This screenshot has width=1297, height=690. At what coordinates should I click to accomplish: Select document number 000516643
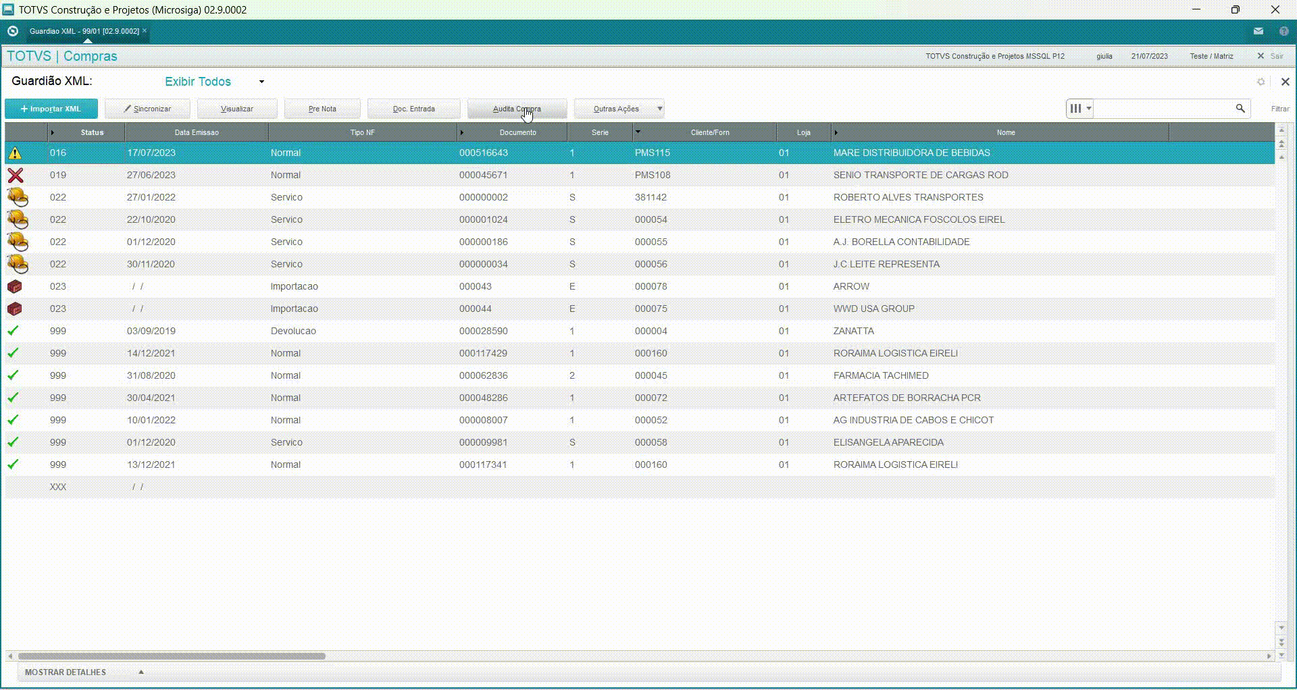(484, 153)
